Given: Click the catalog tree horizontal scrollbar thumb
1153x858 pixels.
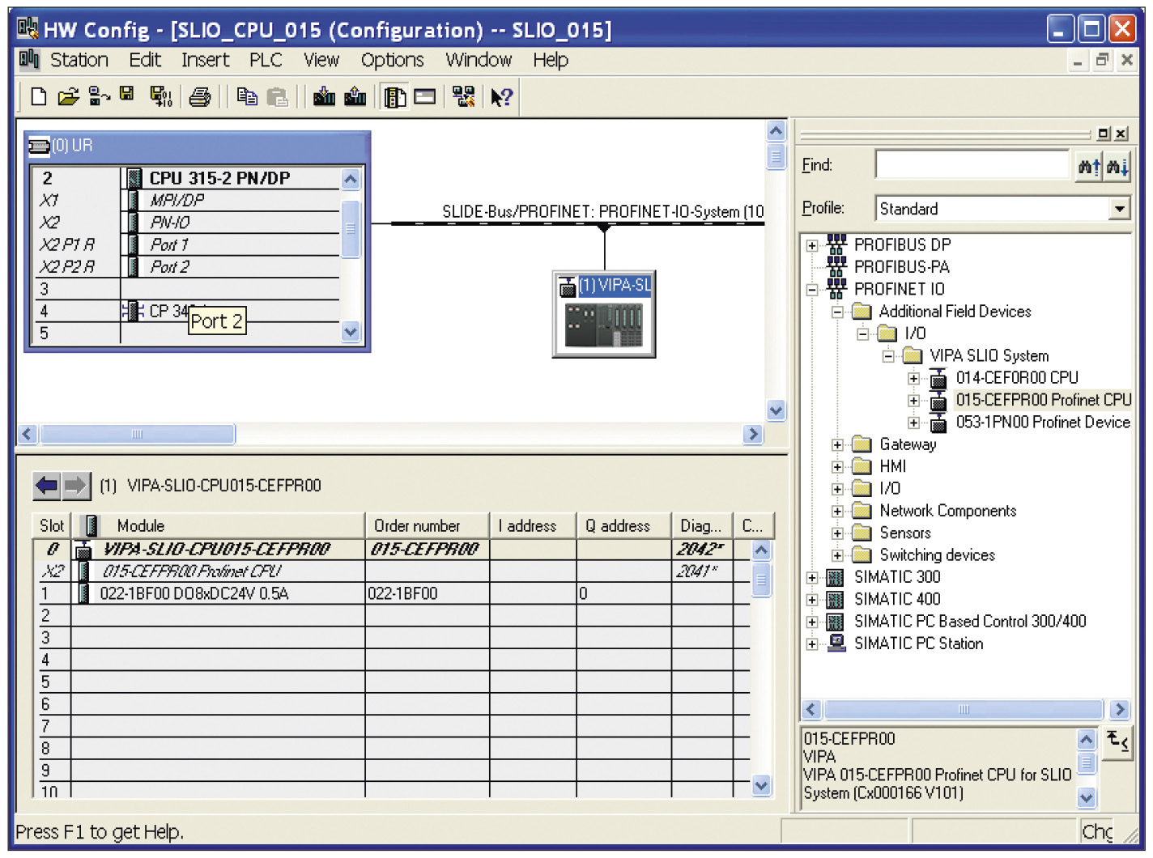Looking at the screenshot, I should click(964, 710).
